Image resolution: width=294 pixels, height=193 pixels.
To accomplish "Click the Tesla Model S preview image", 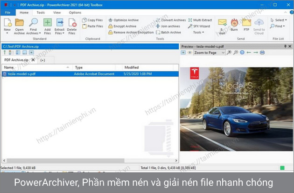I will point(236,109).
